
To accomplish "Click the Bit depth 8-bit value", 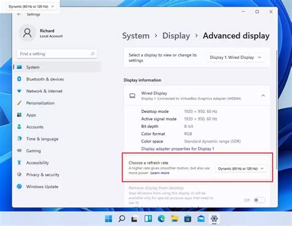I will point(189,127).
